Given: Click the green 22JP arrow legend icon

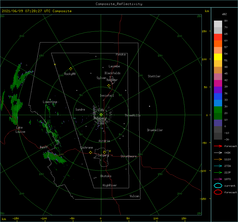Looking at the screenshot, I should (x=218, y=172).
